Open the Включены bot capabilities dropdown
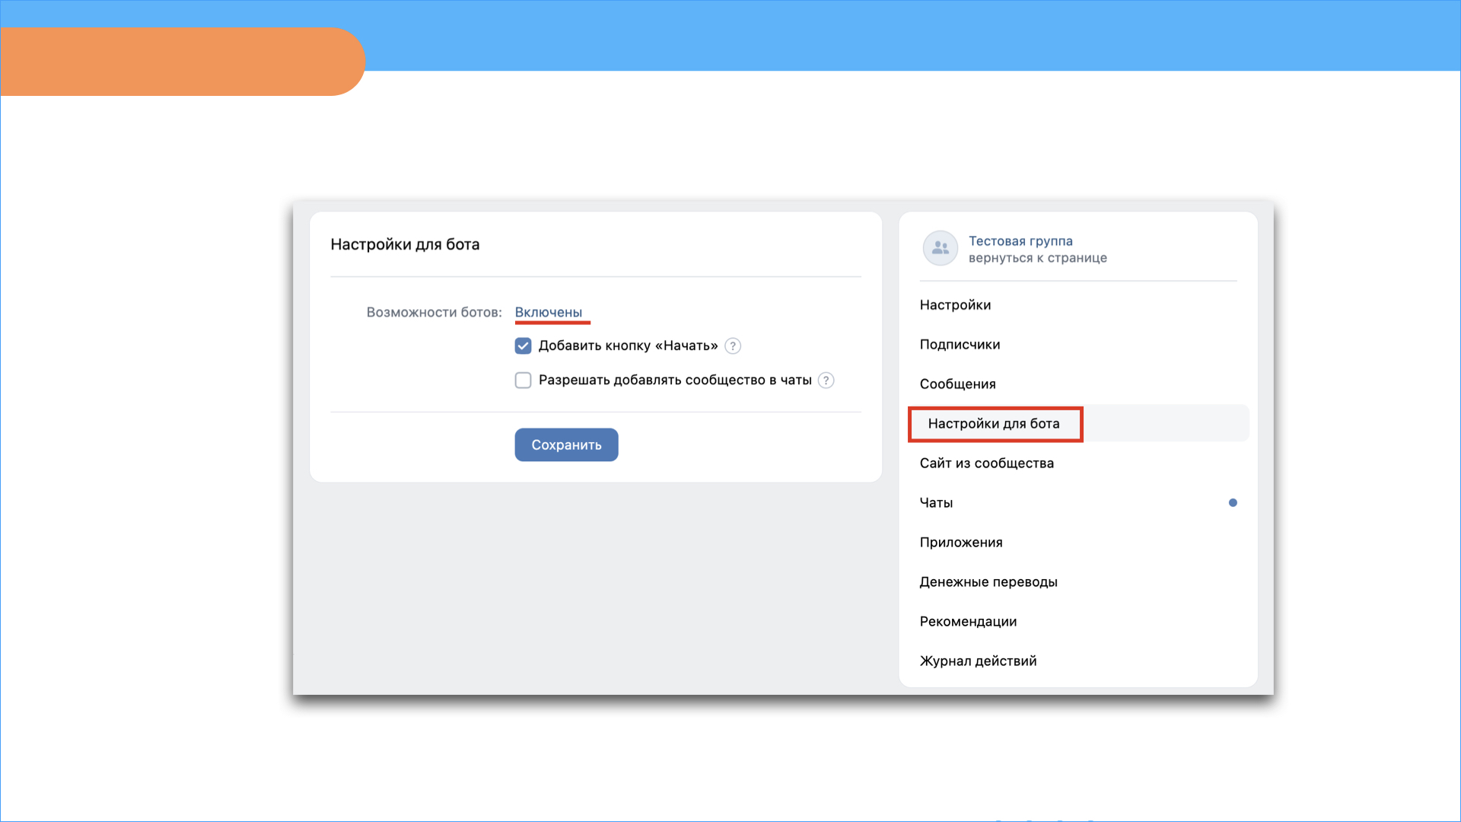Screen dimensions: 1461x822 (x=549, y=312)
